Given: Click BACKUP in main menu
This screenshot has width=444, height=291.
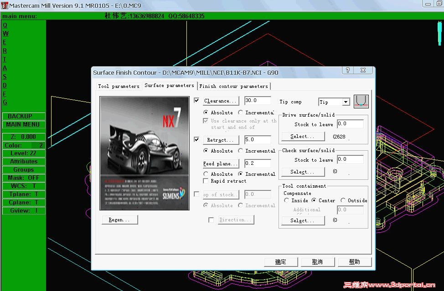Looking at the screenshot, I should point(24,116).
